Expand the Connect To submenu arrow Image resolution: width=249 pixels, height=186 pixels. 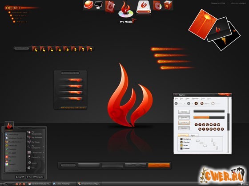coord(44,157)
